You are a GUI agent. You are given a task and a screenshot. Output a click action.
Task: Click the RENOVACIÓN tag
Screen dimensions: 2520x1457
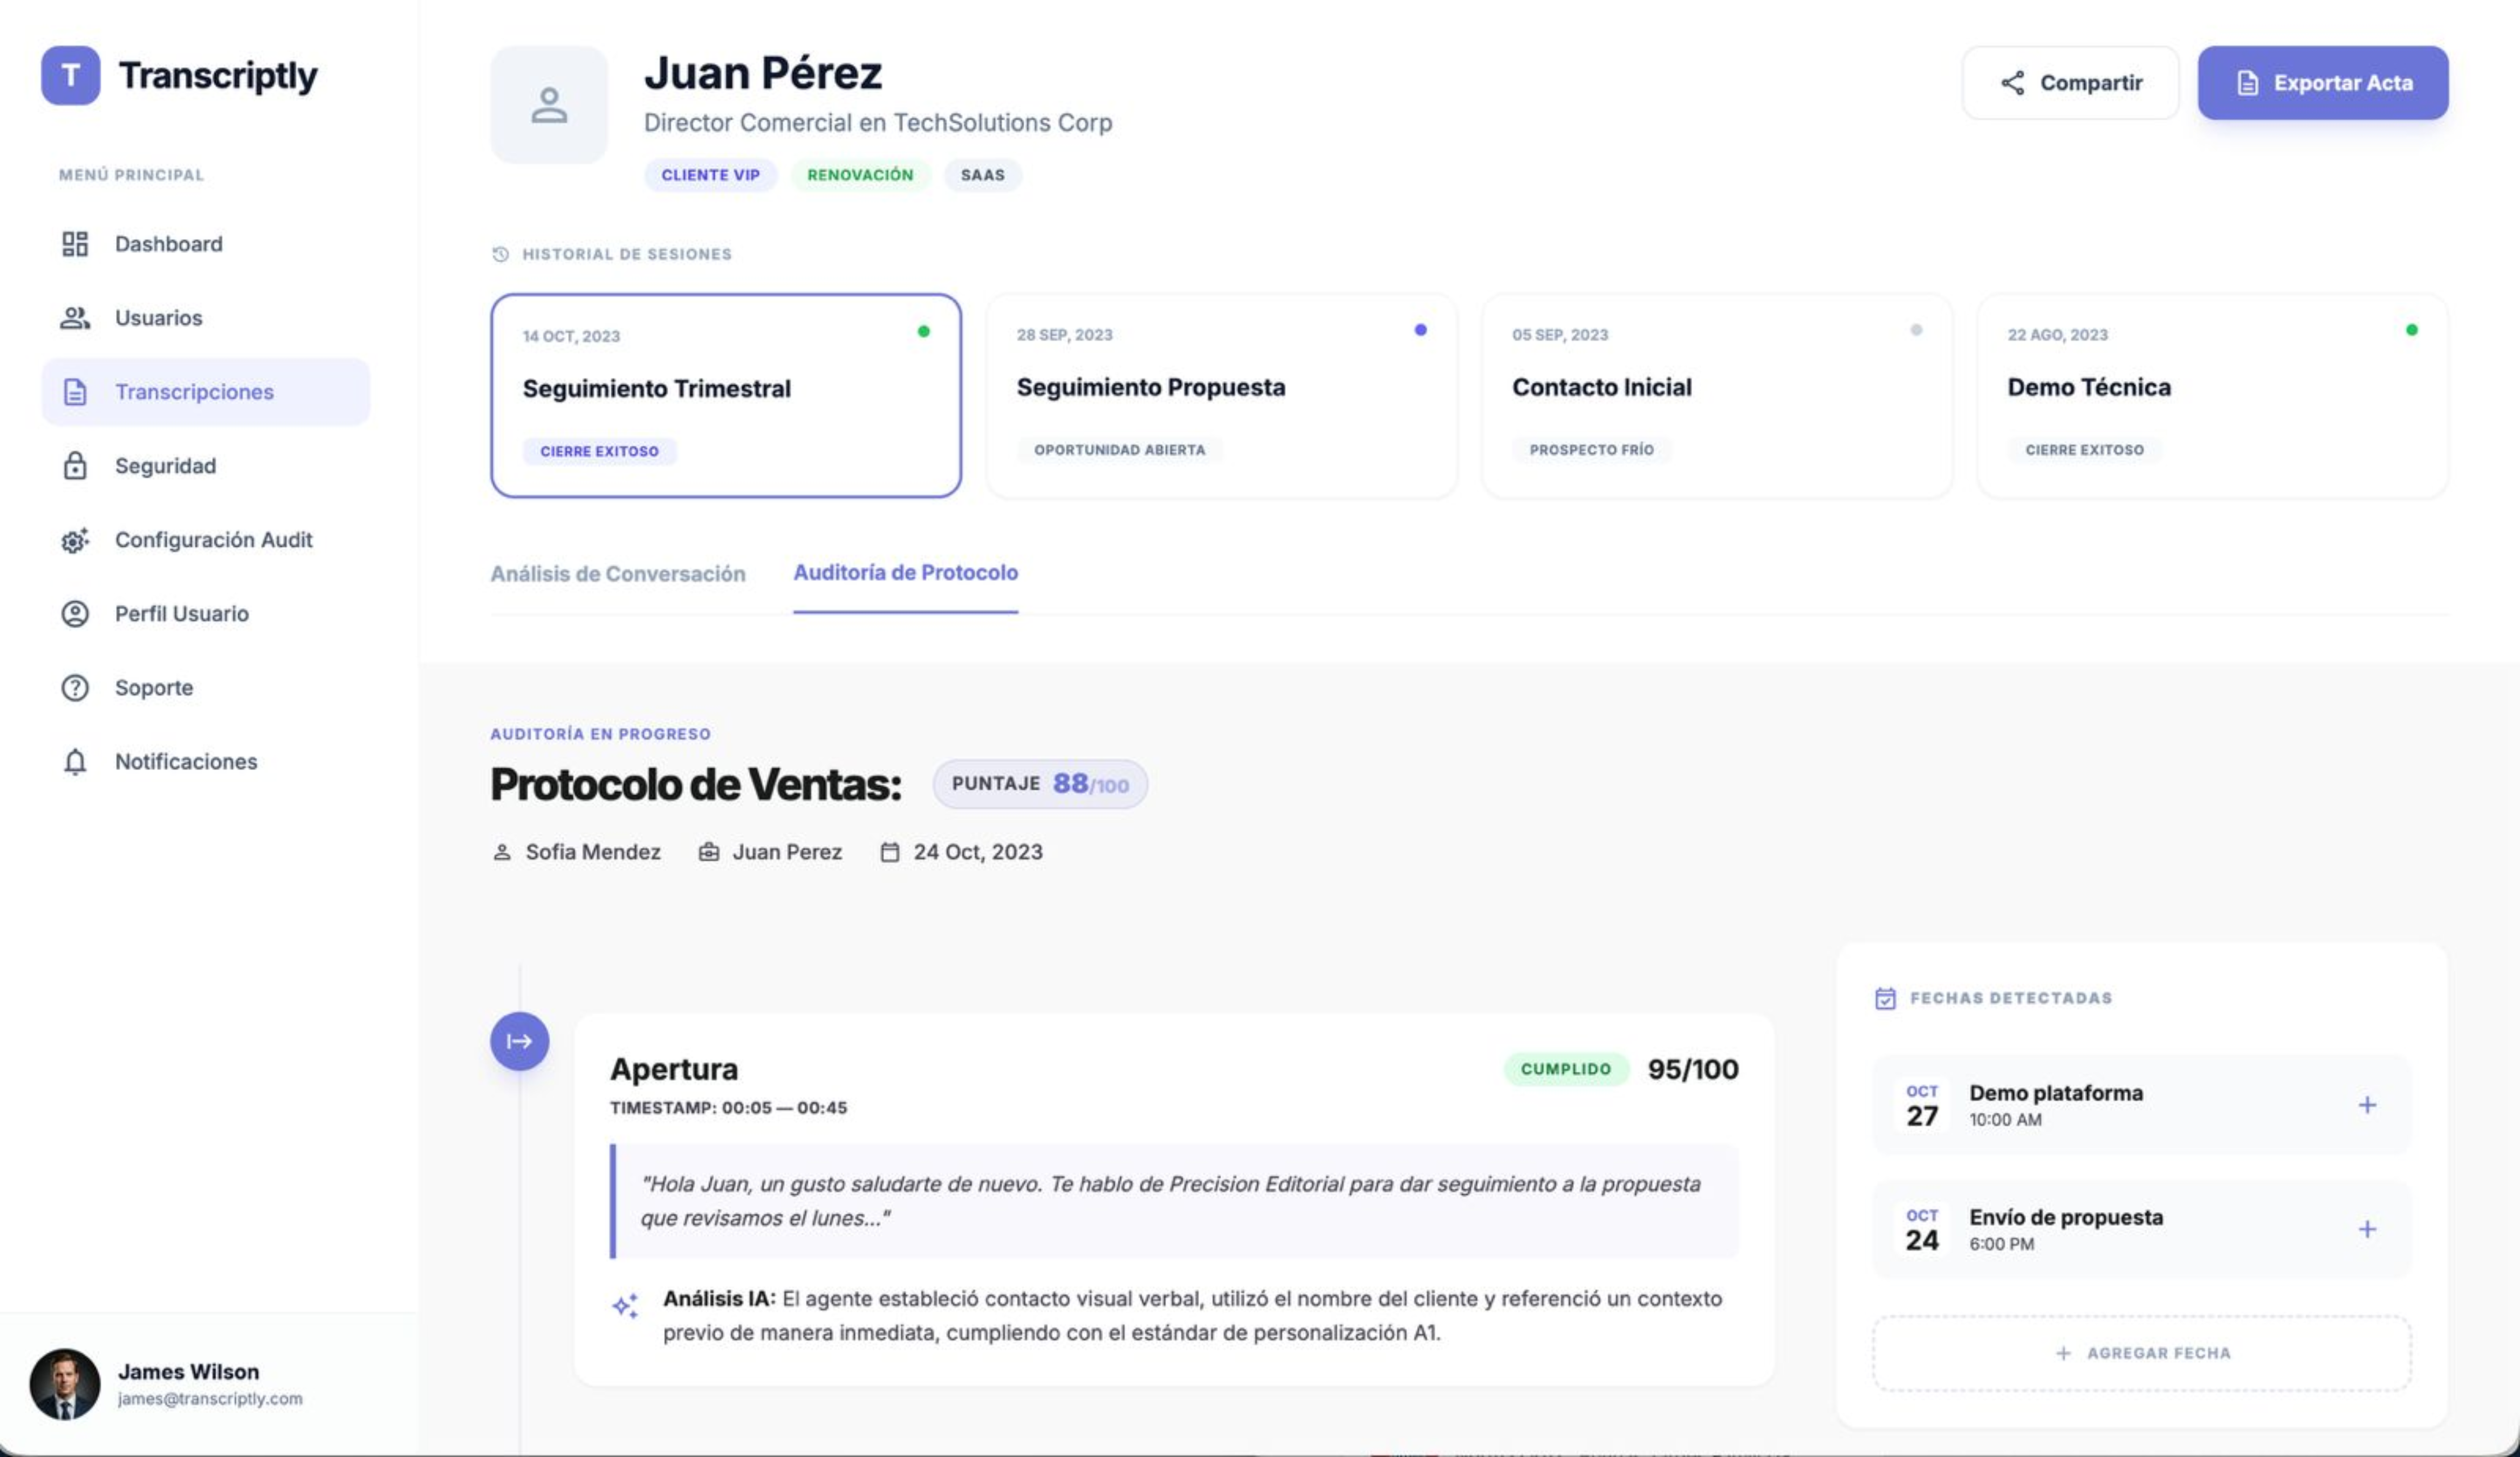tap(860, 175)
